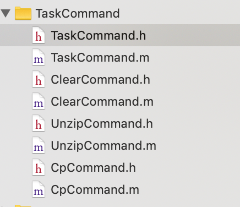Open the UnzipCommand.m source file
240x207 pixels.
coord(103,145)
